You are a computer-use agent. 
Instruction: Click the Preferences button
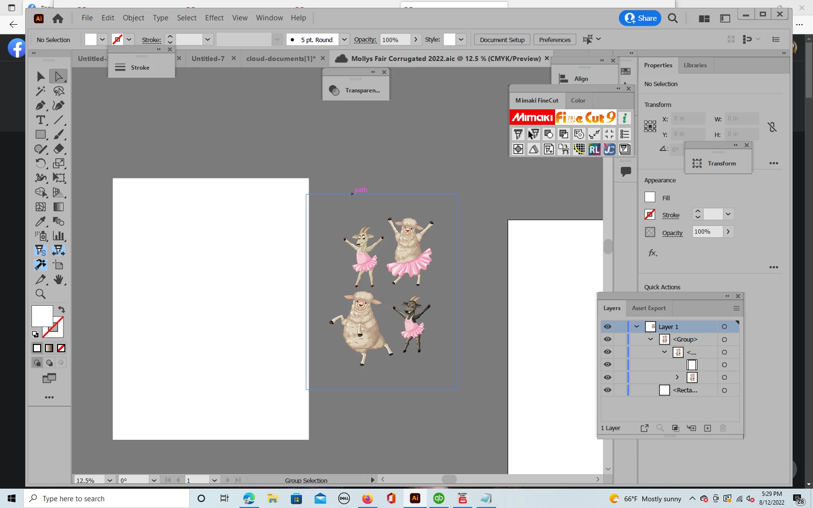click(x=555, y=40)
